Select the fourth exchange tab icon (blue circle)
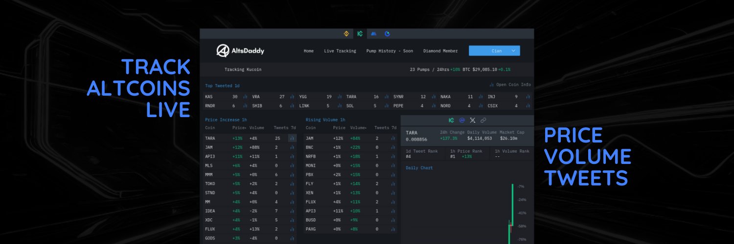The height and width of the screenshot is (244, 734). click(x=388, y=34)
